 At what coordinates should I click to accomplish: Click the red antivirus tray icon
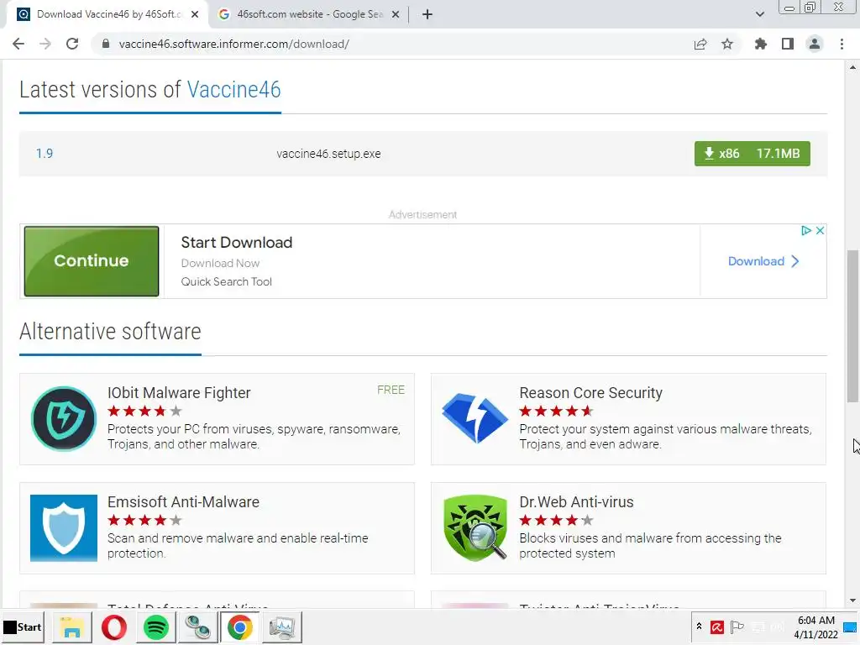point(716,627)
